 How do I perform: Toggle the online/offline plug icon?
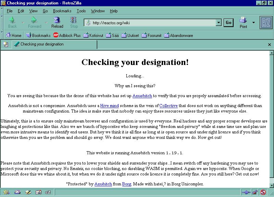[246, 192]
